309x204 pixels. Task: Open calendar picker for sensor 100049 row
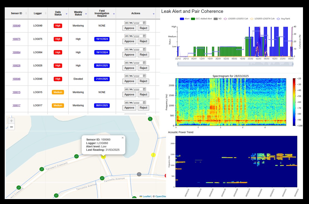coord(144,23)
